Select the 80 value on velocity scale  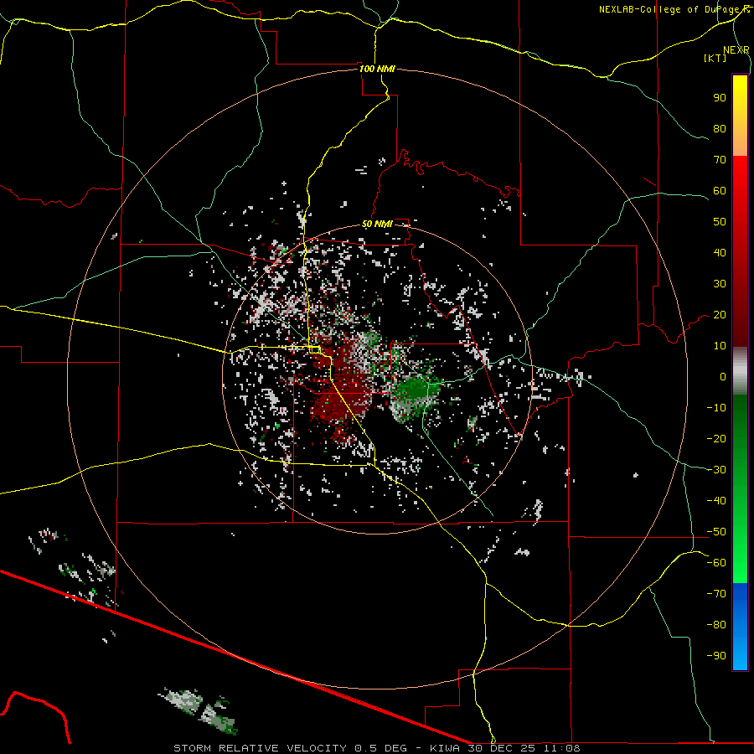pos(720,129)
